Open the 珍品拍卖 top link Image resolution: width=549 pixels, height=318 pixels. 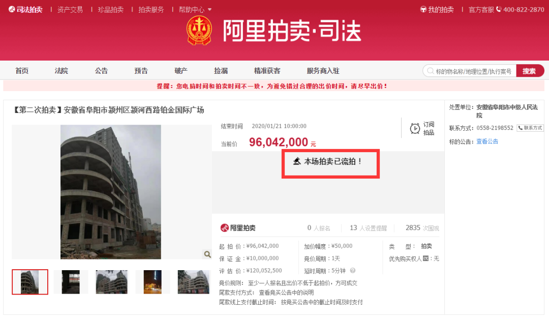[111, 10]
